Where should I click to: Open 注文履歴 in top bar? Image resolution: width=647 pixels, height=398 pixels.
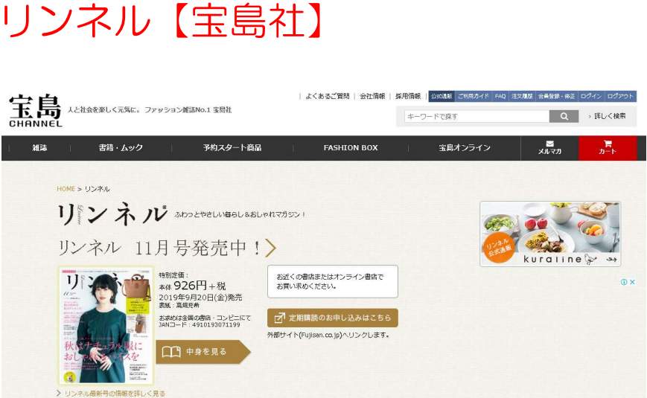tap(522, 96)
